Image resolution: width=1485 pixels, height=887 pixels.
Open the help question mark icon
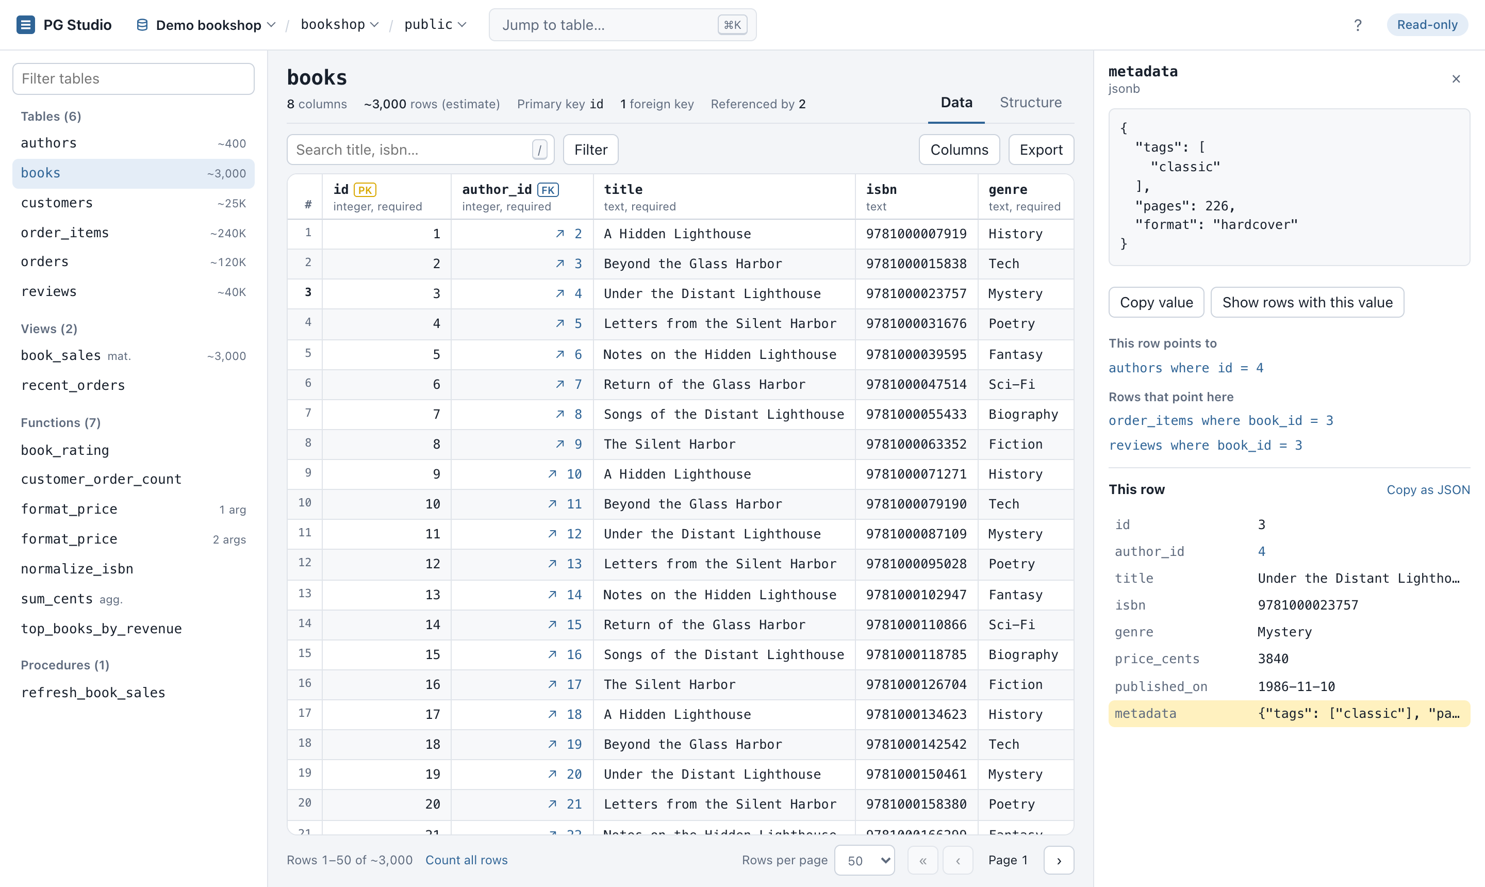(1358, 25)
